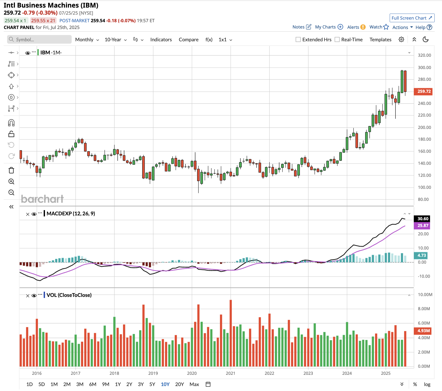
Task: Collapse the chart header with double chevron
Action: (x=414, y=39)
